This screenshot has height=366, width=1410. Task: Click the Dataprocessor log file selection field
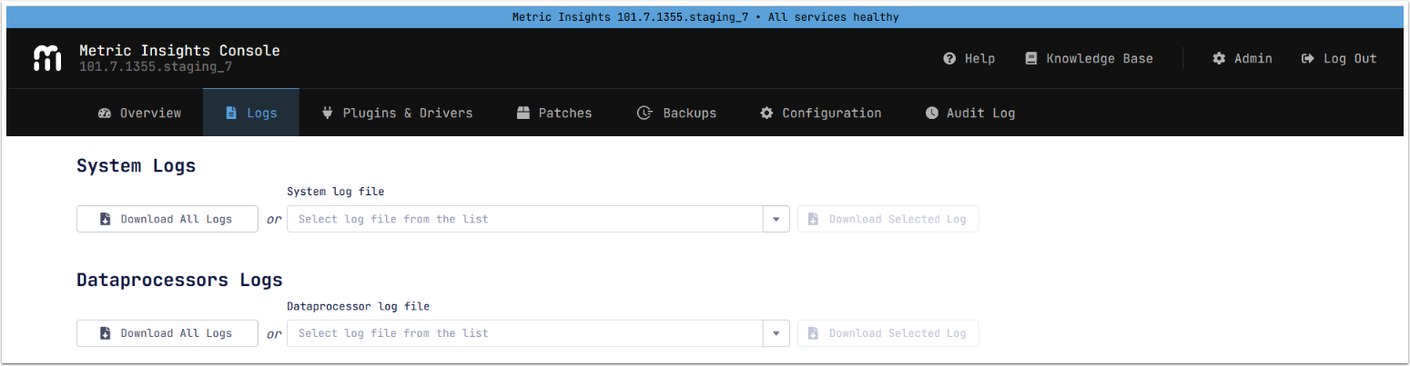coord(524,333)
